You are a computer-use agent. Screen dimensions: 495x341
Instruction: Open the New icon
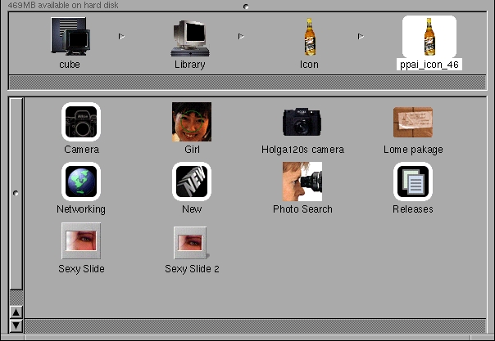click(x=192, y=182)
